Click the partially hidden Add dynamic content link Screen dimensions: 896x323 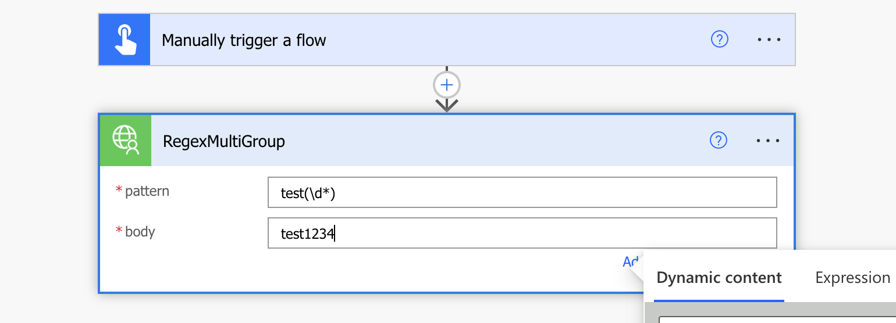(630, 261)
